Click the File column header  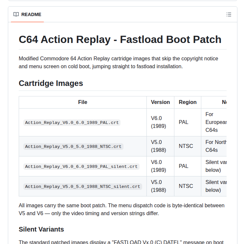pos(82,102)
